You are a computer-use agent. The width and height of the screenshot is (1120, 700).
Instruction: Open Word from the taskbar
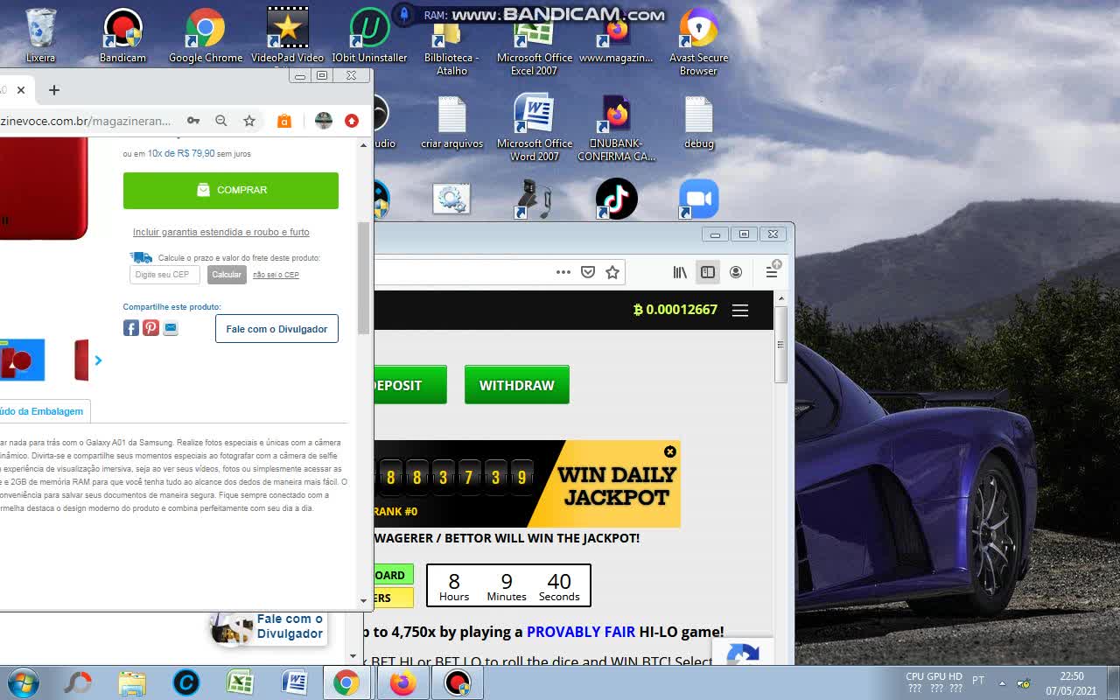[x=293, y=682]
